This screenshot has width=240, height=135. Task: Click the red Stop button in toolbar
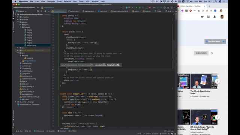(150, 7)
